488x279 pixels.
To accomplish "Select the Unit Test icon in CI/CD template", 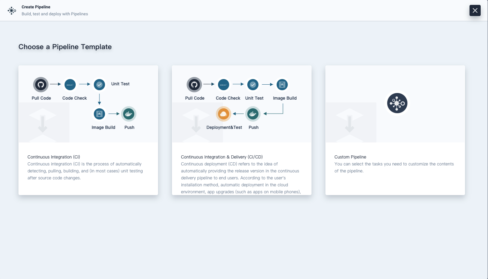I will coord(253,84).
